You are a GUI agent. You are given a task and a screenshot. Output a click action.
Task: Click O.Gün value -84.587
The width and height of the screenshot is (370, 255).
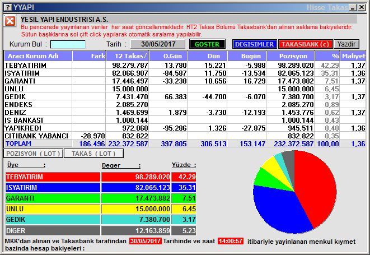tap(175, 73)
